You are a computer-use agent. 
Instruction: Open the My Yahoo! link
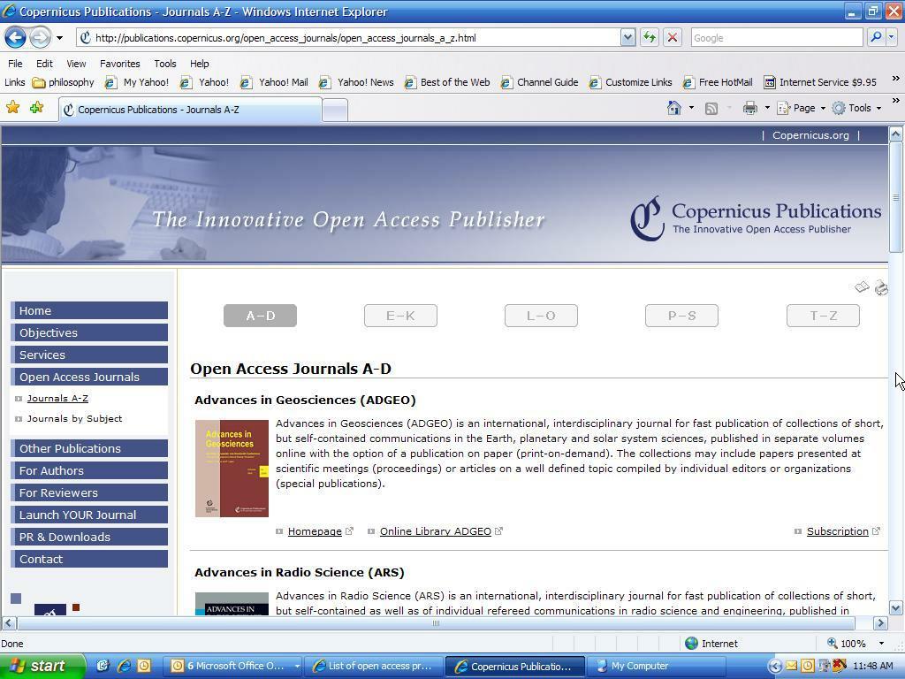137,82
